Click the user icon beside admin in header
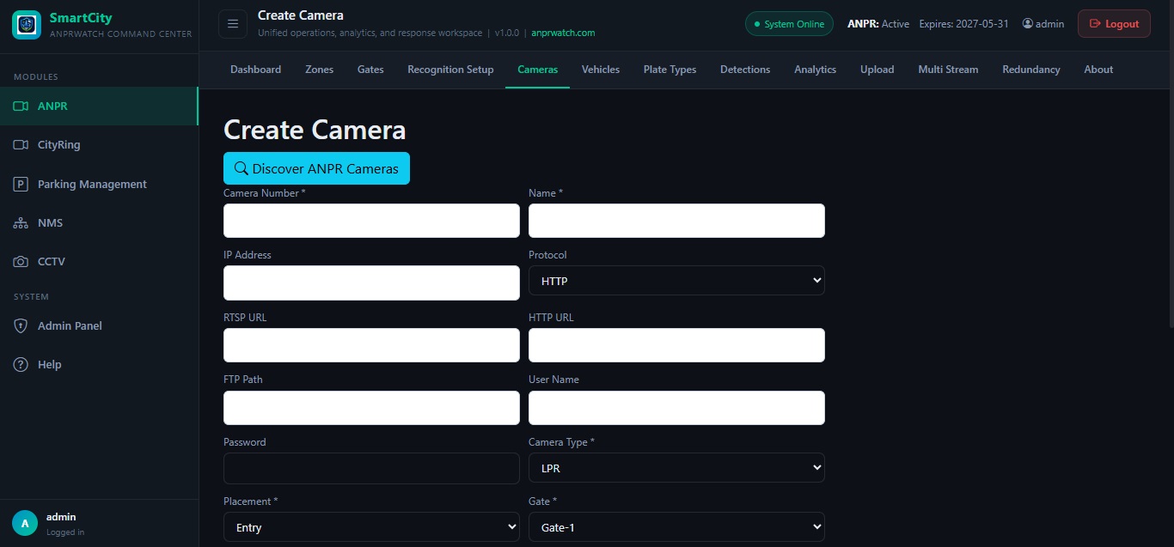The image size is (1174, 547). [x=1027, y=24]
